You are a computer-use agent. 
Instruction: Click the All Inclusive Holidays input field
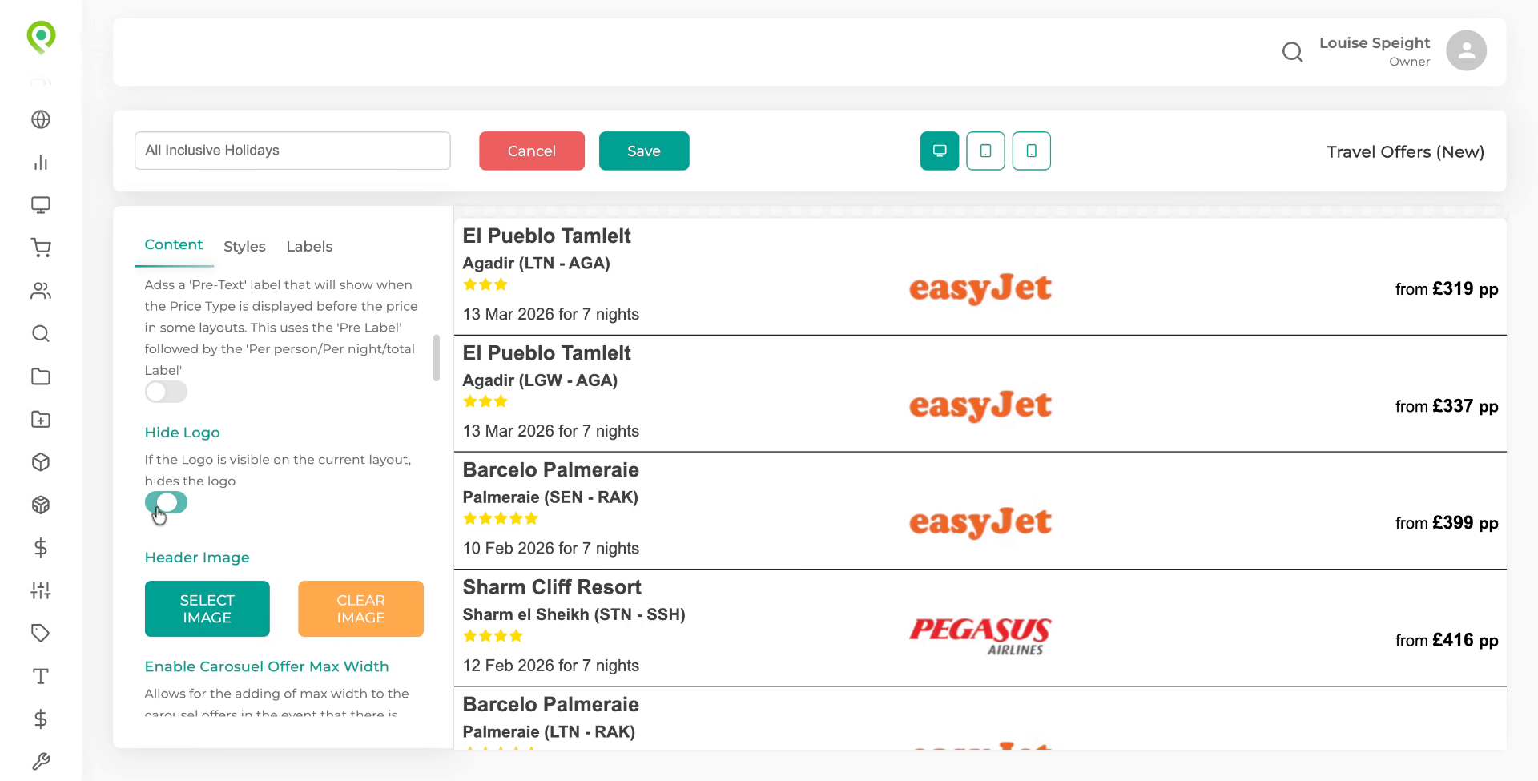[292, 151]
